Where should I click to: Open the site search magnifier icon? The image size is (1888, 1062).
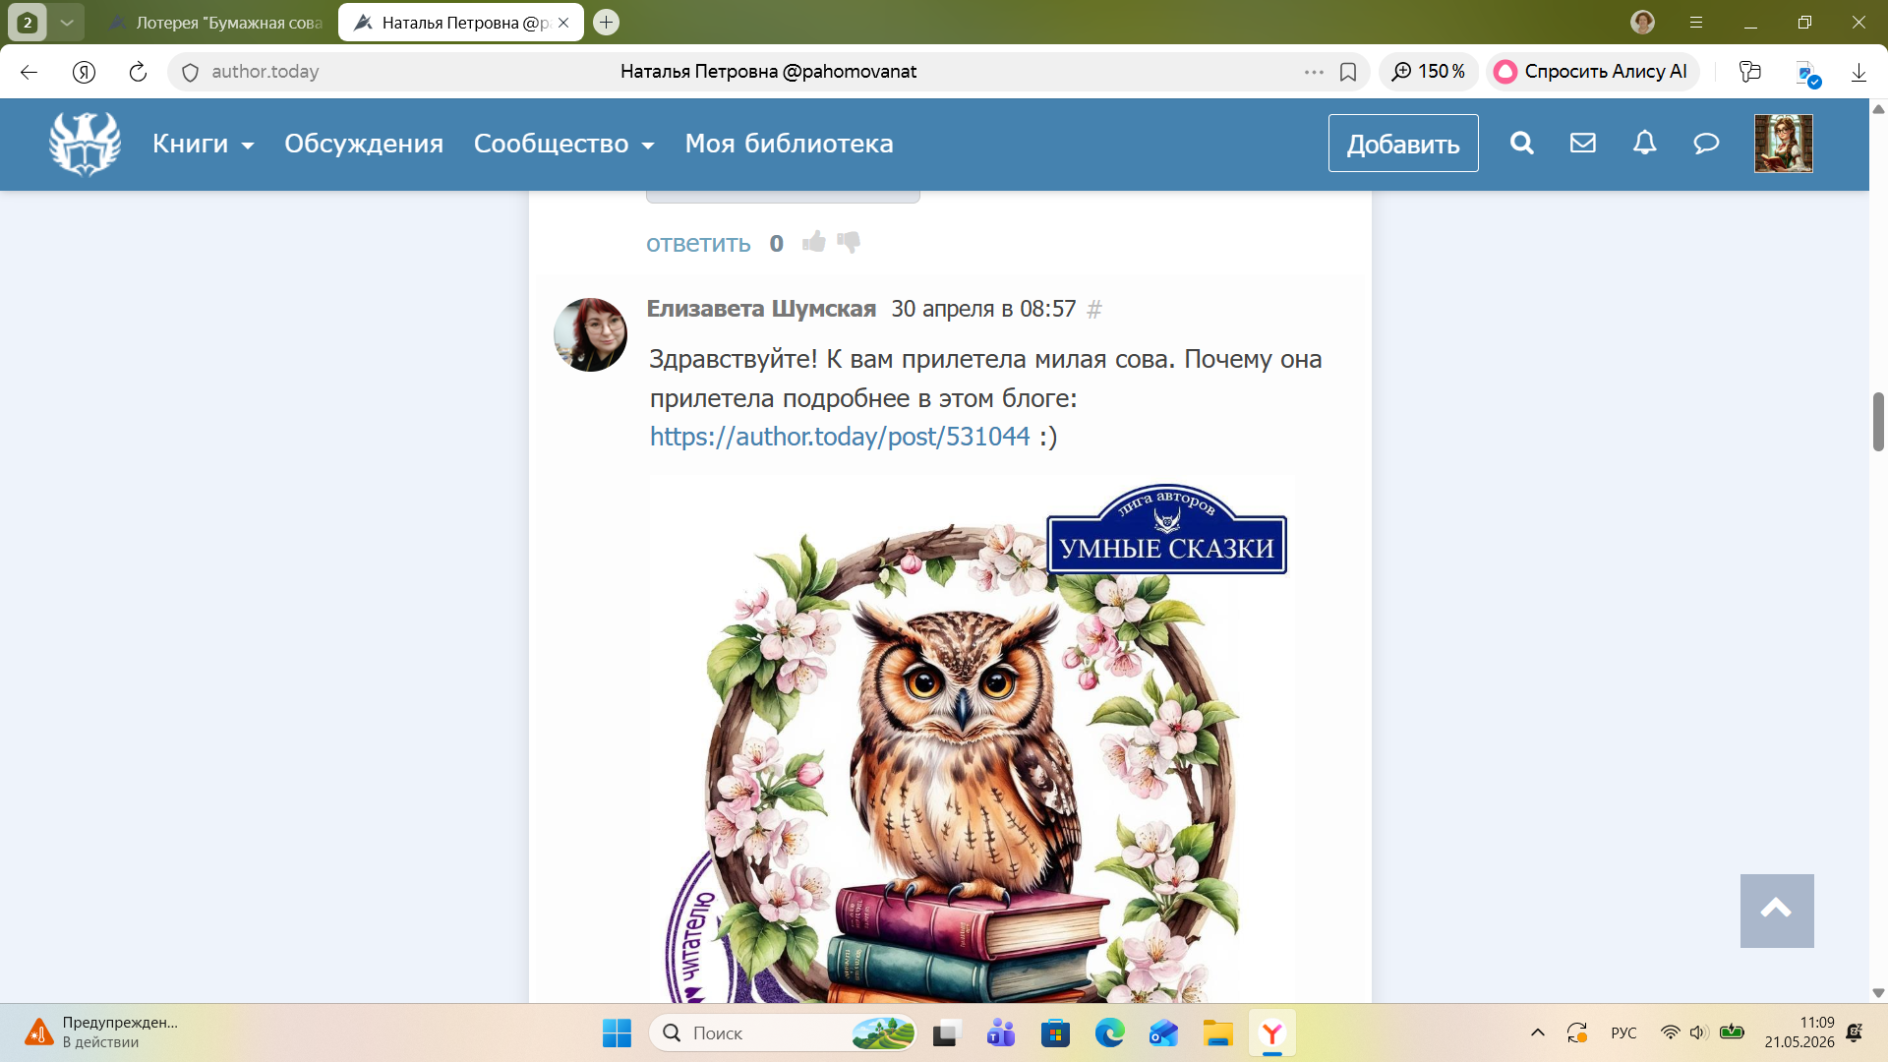coord(1522,144)
